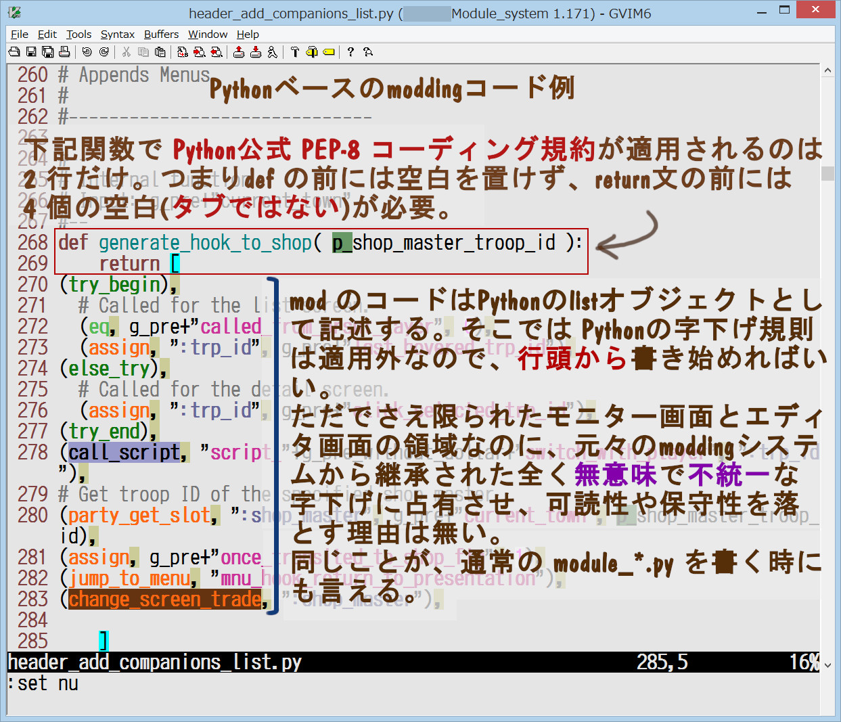Image resolution: width=841 pixels, height=722 pixels.
Task: Click the Find Next toolbar icon
Action: click(200, 52)
